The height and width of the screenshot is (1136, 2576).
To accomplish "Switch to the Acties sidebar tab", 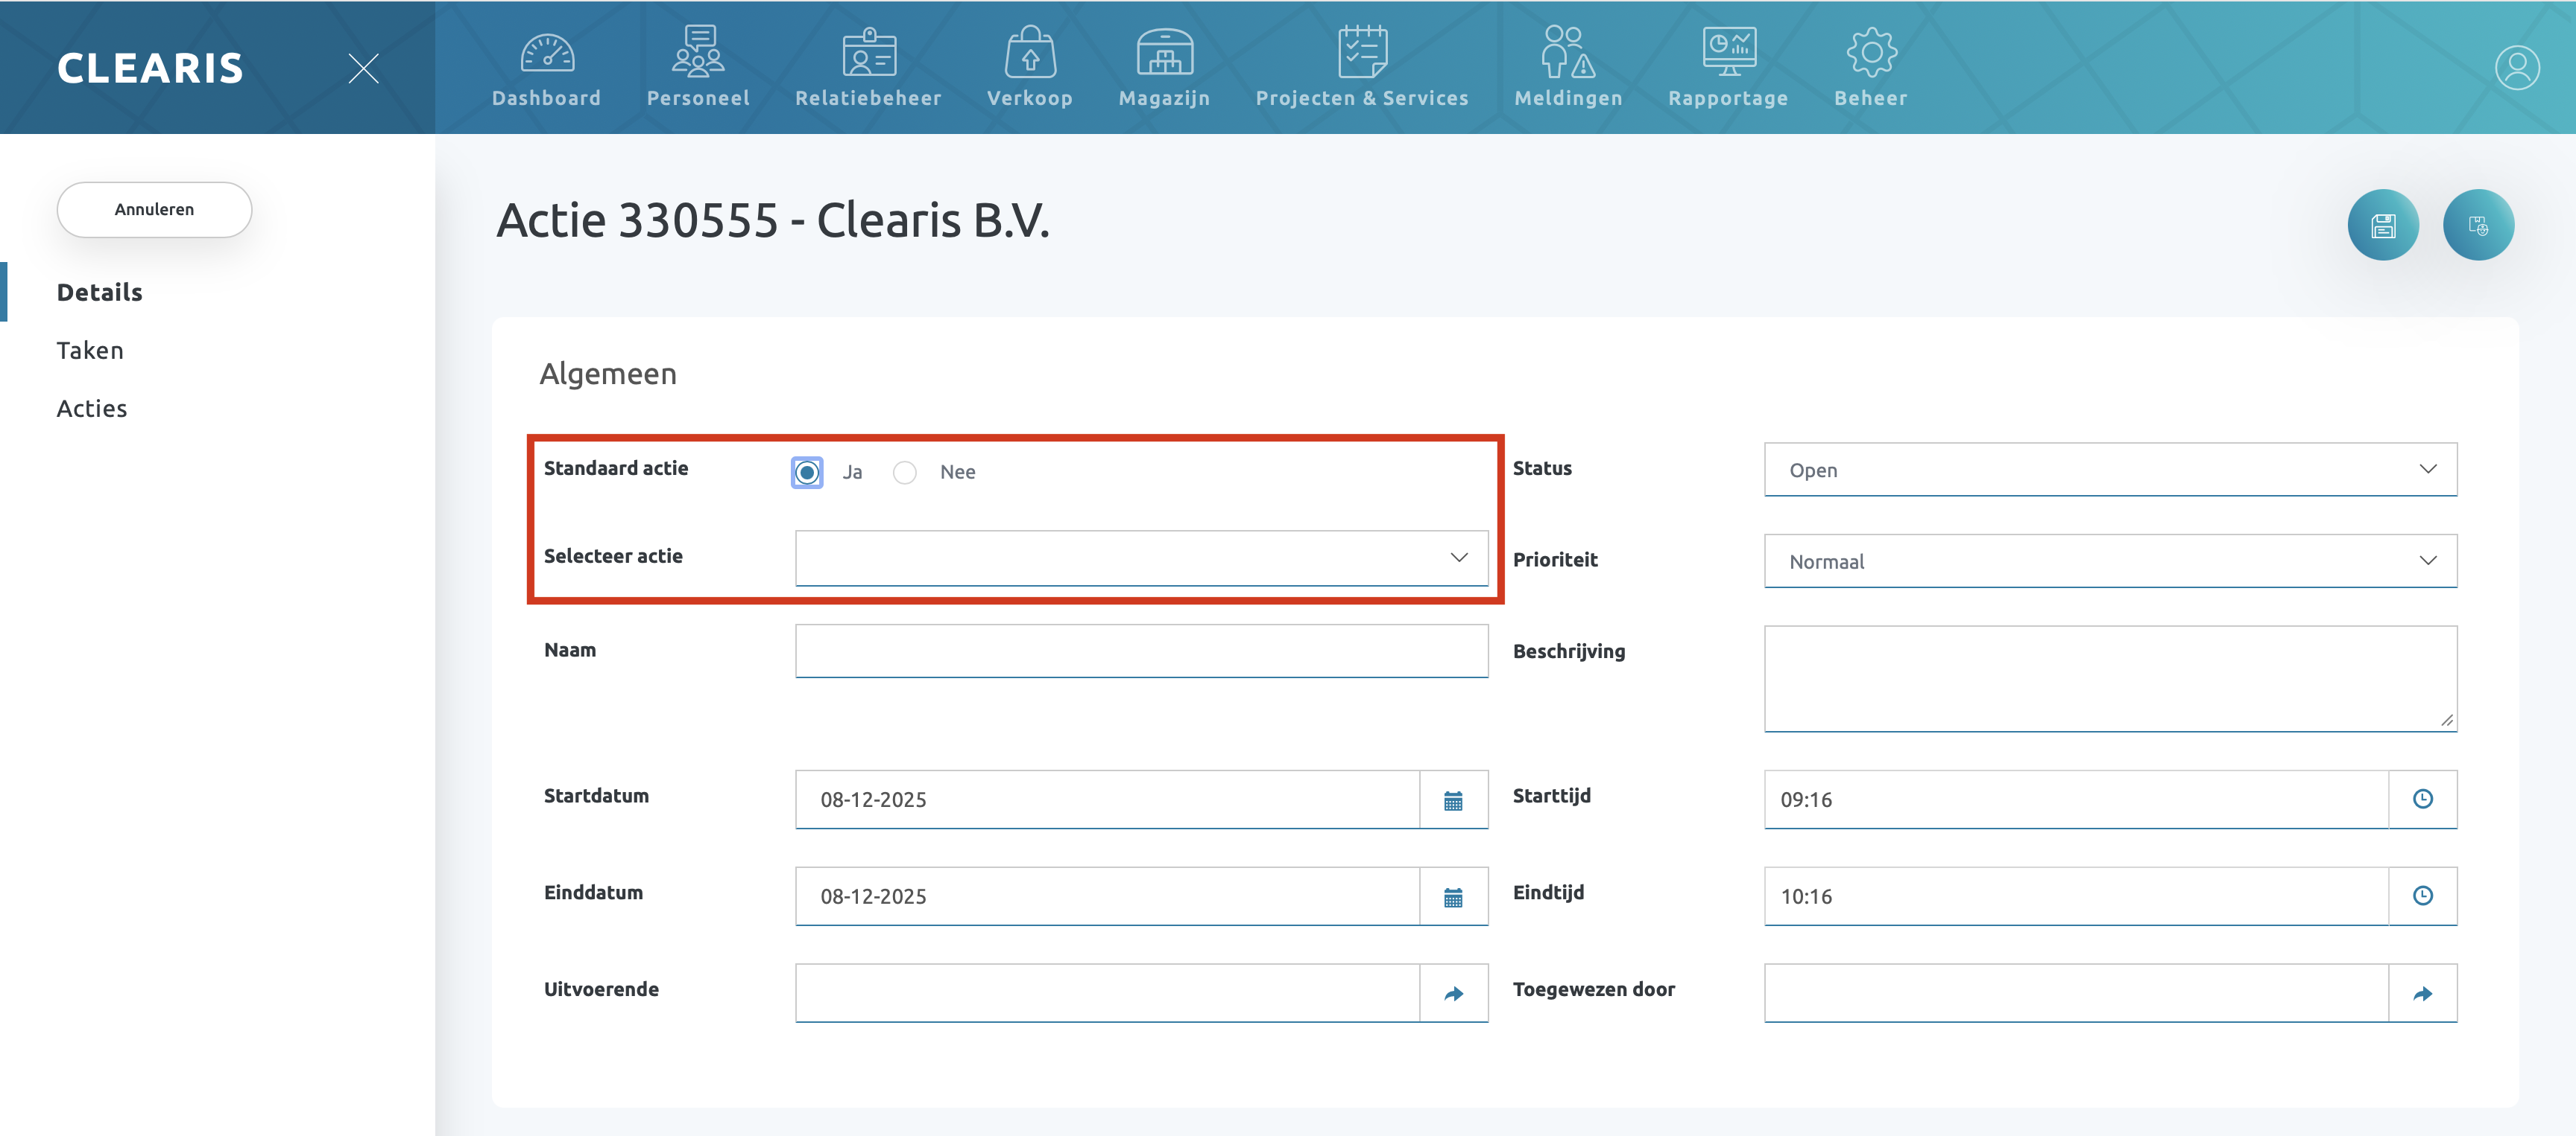I will pyautogui.click(x=92, y=409).
